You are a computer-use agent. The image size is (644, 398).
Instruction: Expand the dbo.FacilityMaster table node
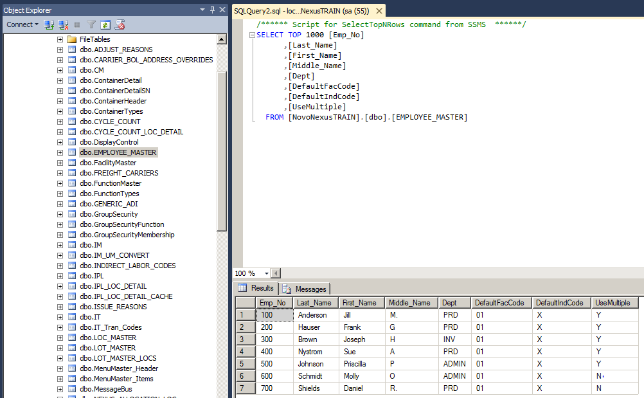point(60,163)
